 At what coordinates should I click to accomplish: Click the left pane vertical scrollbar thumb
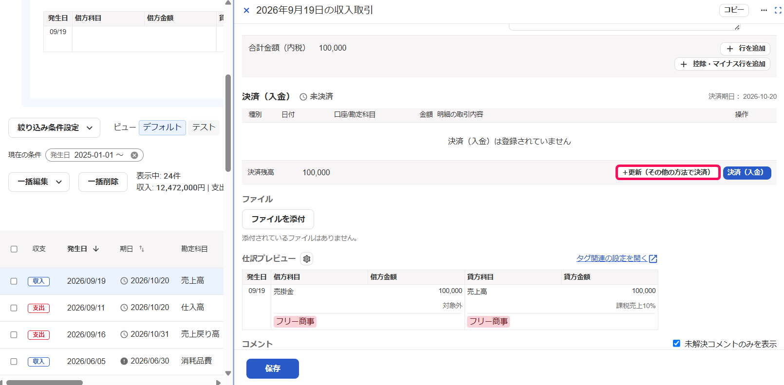click(x=228, y=123)
